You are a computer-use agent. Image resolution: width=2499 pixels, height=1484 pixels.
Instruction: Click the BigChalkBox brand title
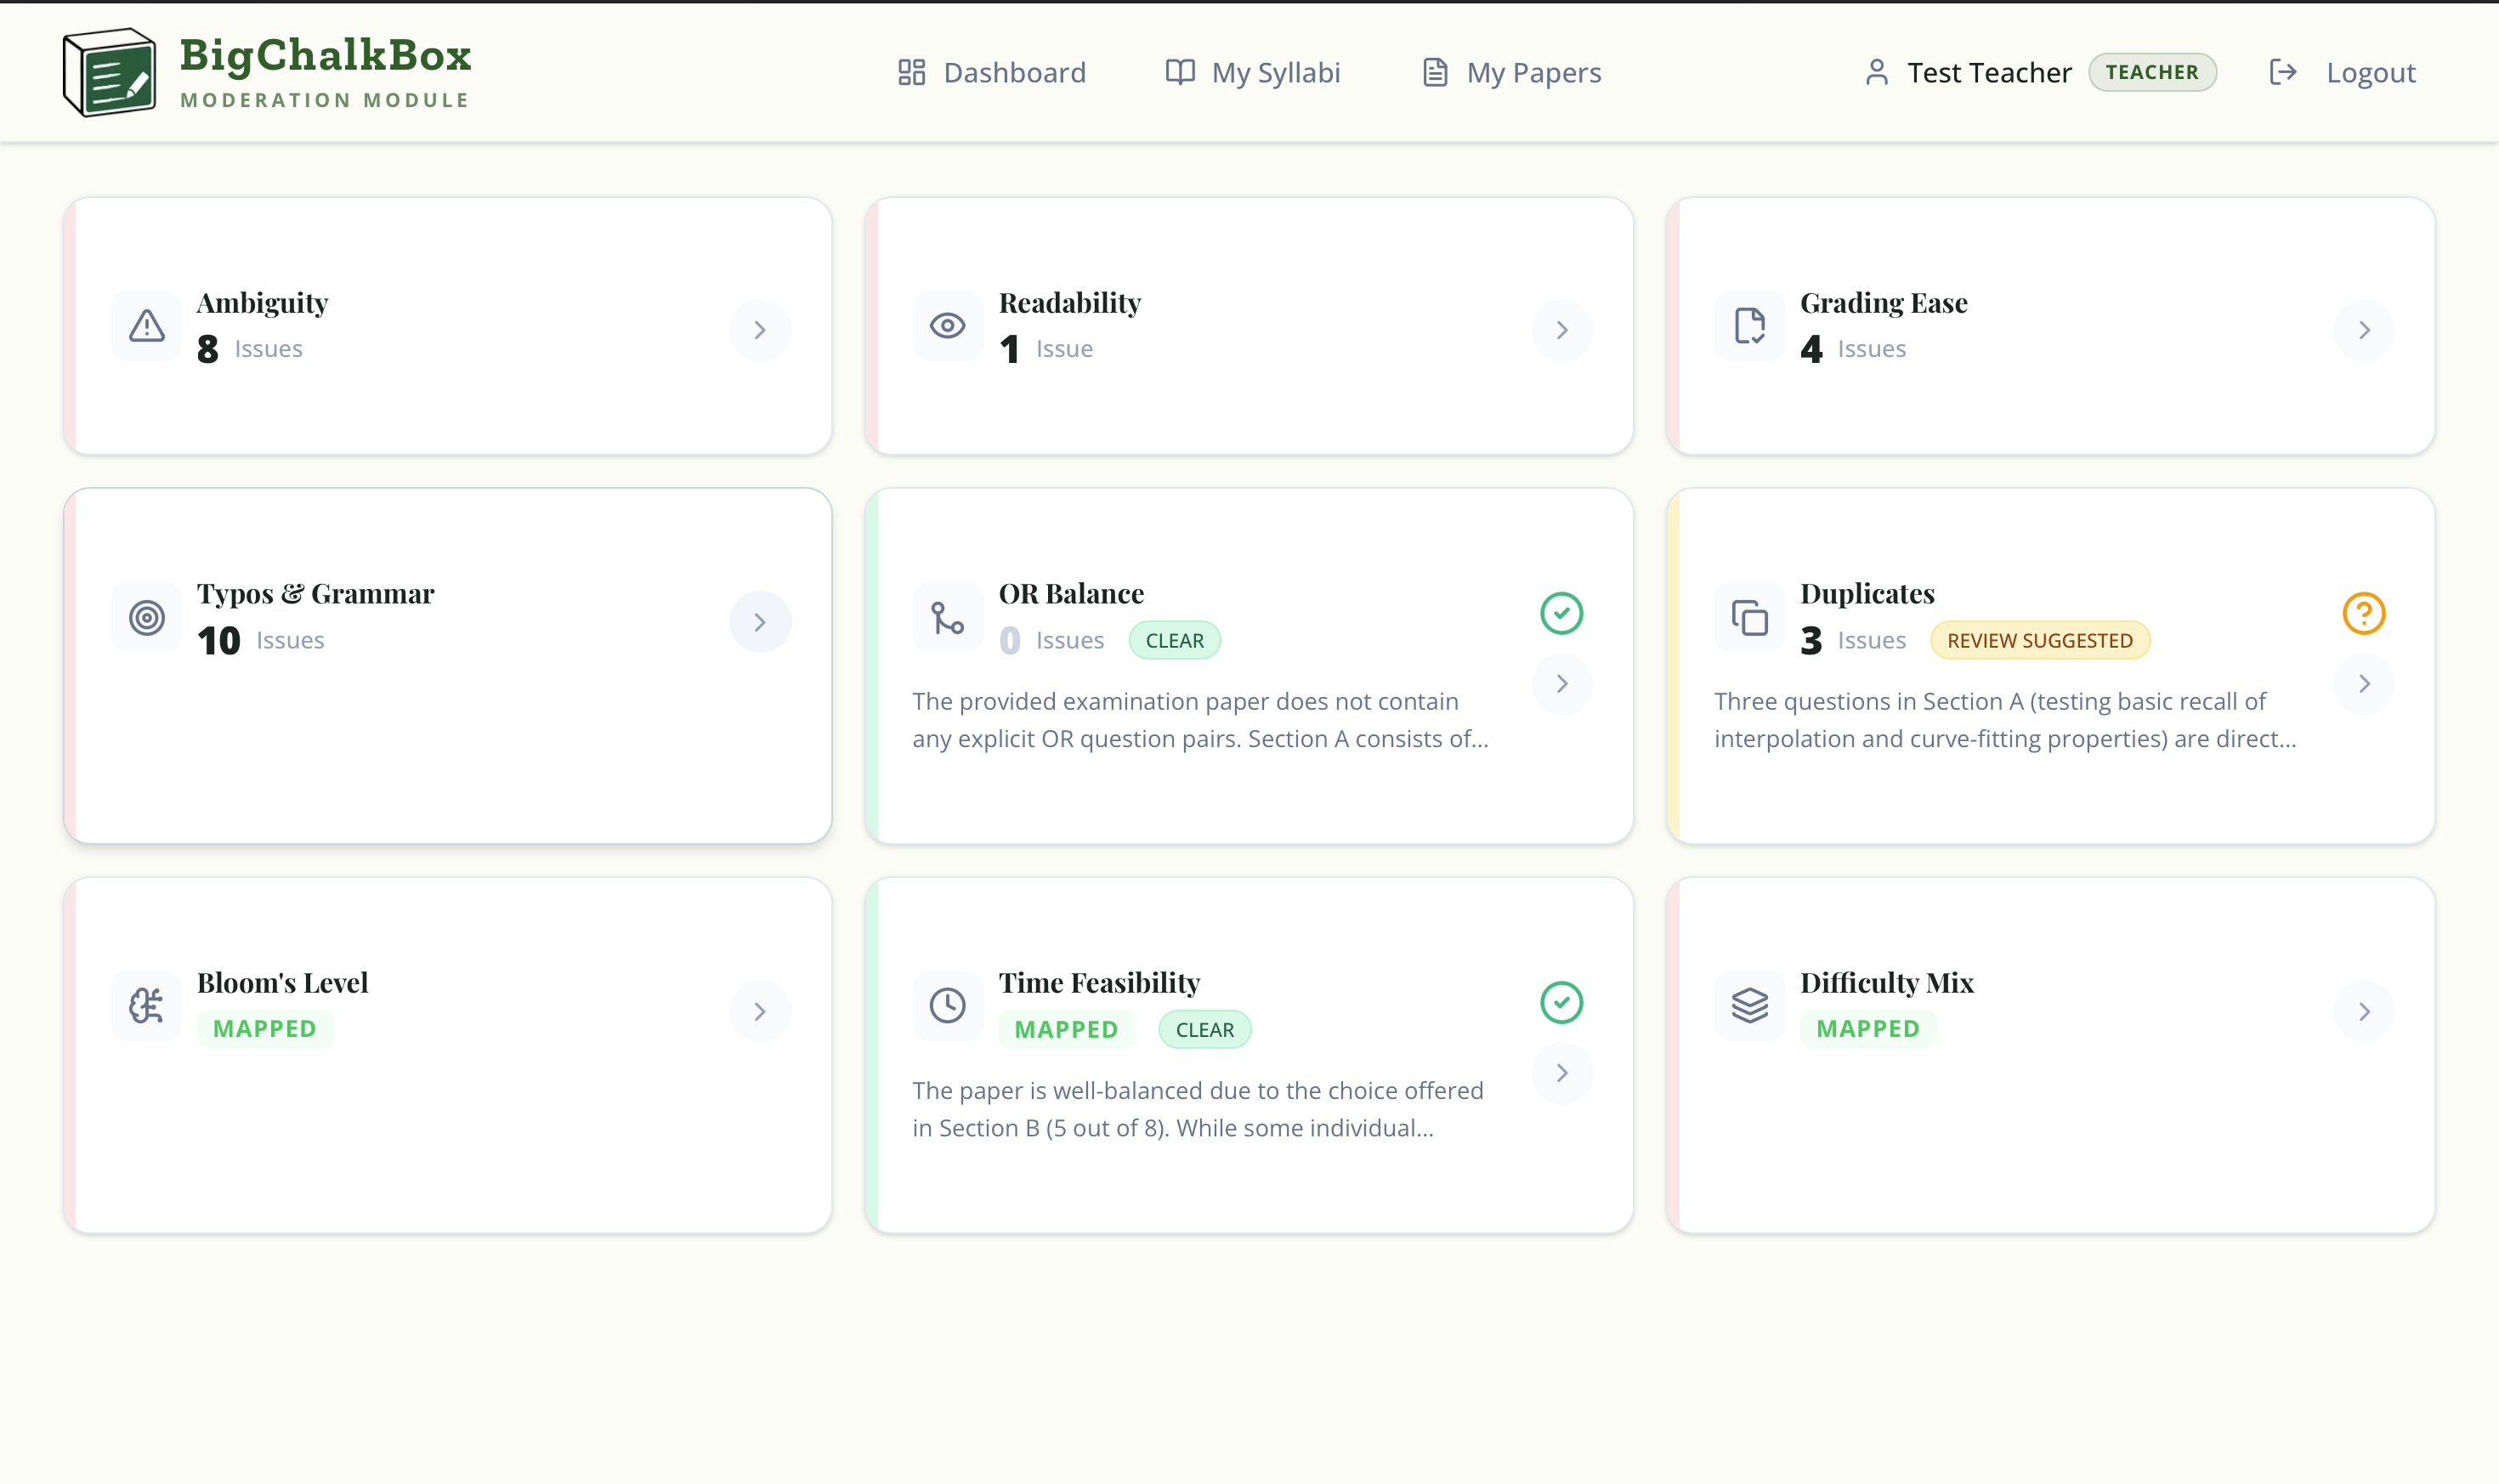(x=325, y=55)
